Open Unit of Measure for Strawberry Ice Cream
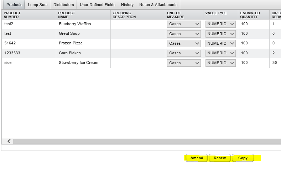The height and width of the screenshot is (174, 281). [184, 63]
